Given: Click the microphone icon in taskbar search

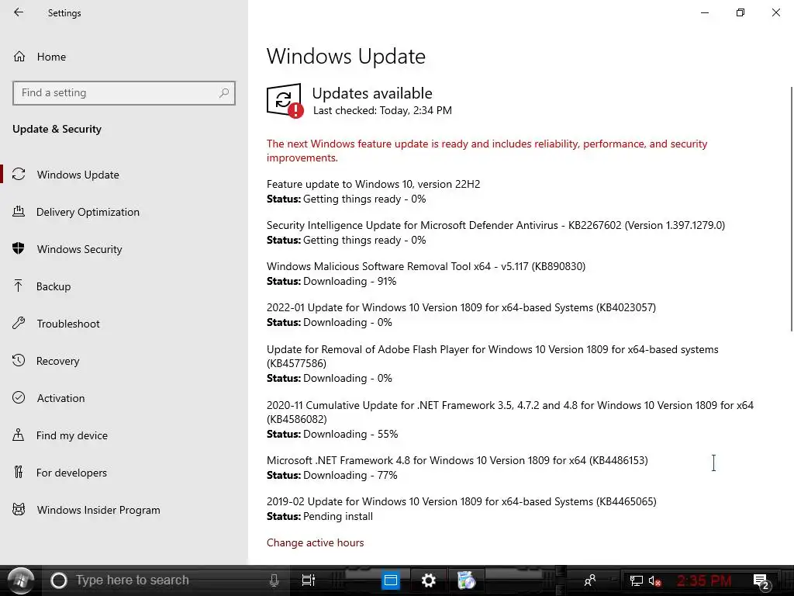Looking at the screenshot, I should click(x=274, y=580).
